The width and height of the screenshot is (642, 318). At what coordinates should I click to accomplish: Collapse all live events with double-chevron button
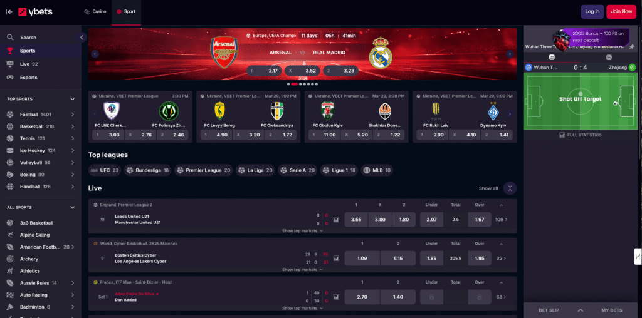click(x=510, y=188)
